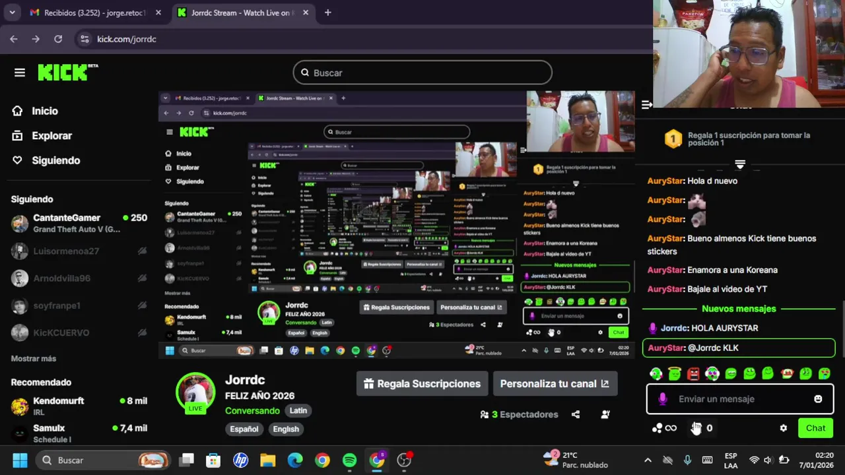
Task: Open tab search dropdown arrow
Action: pos(12,13)
